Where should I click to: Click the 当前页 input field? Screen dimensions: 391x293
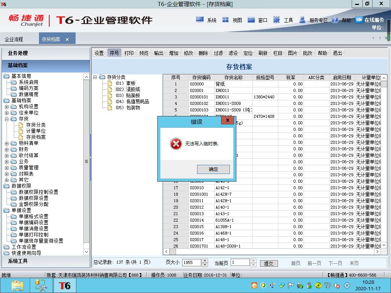240,262
